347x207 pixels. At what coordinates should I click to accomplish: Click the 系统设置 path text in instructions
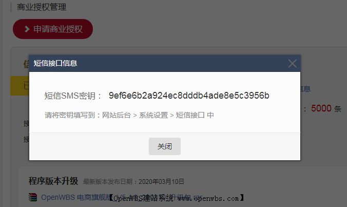tap(153, 115)
